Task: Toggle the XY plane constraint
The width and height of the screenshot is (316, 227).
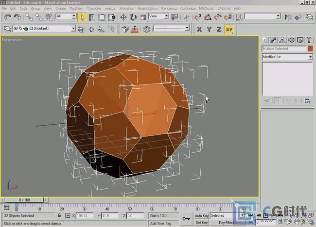Action: (229, 30)
